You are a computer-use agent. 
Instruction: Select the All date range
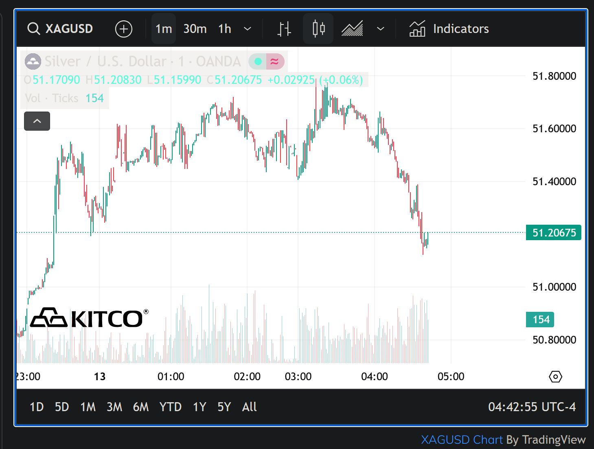point(250,407)
